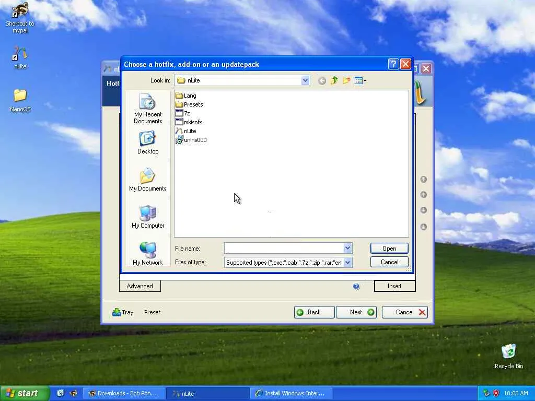Viewport: 535px width, 401px height.
Task: Switch to Install Windows Inter taskbar item
Action: [x=291, y=393]
